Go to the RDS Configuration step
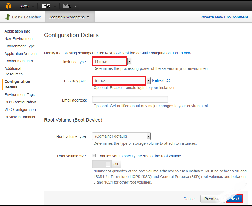This screenshot has width=252, height=206. click(x=20, y=102)
